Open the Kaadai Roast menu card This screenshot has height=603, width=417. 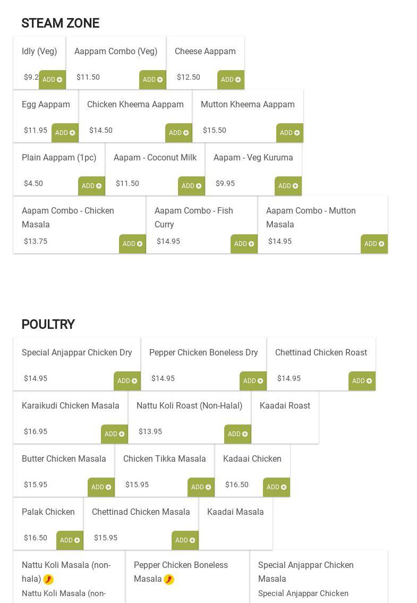click(x=285, y=417)
